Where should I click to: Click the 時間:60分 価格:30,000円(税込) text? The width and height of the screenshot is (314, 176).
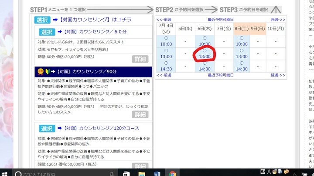66,57
